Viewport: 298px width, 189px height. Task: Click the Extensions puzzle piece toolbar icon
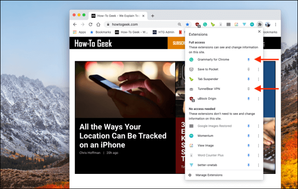pos(259,24)
